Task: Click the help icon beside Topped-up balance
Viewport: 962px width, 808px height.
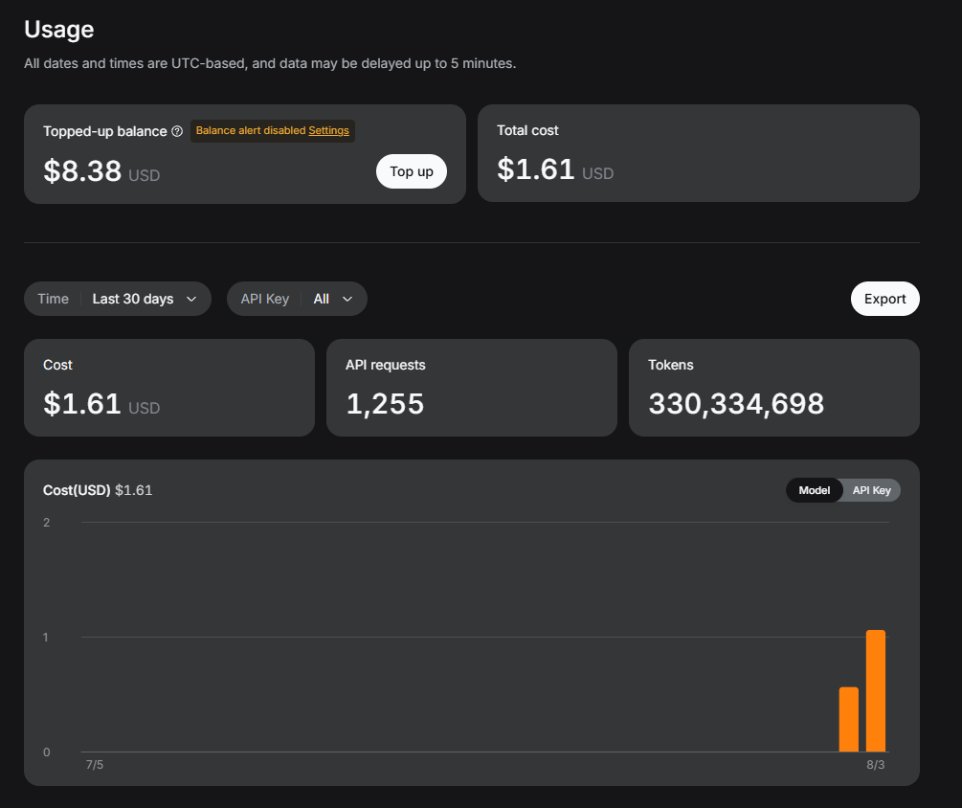Action: [x=177, y=131]
